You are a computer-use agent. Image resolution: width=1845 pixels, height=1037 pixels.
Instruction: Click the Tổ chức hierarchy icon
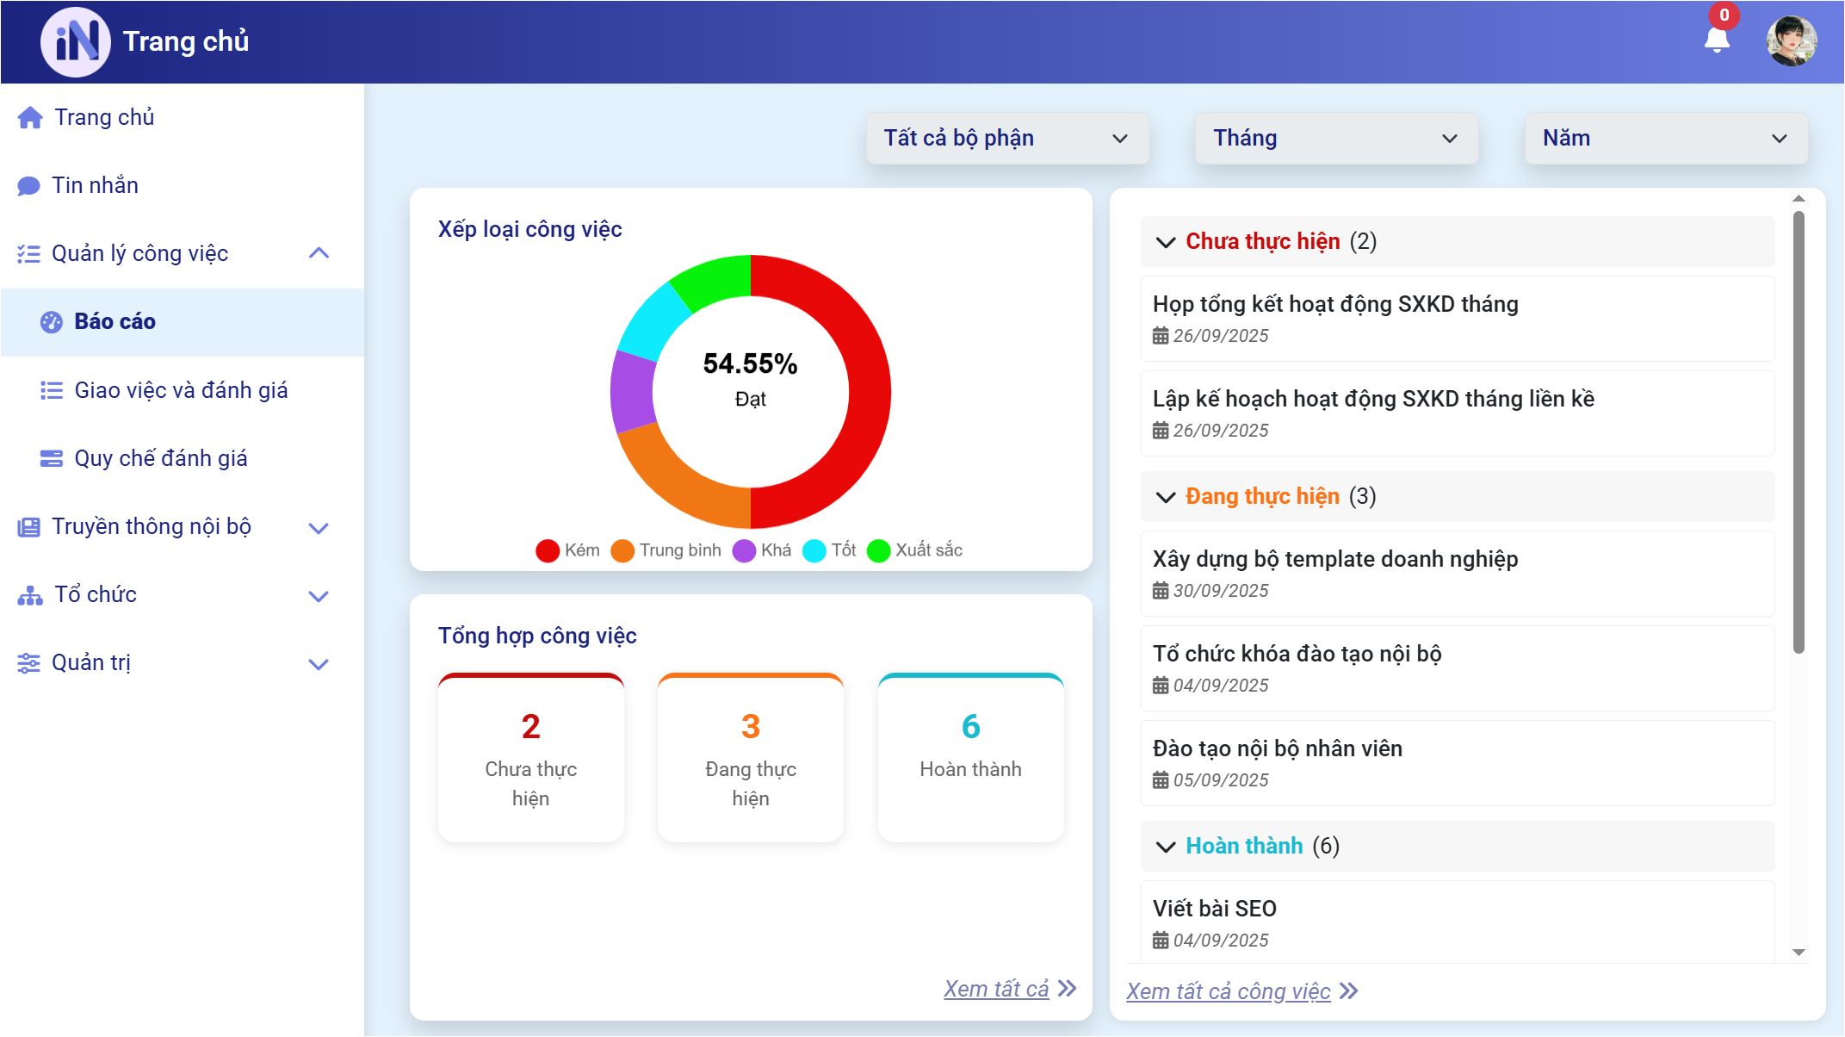[30, 595]
